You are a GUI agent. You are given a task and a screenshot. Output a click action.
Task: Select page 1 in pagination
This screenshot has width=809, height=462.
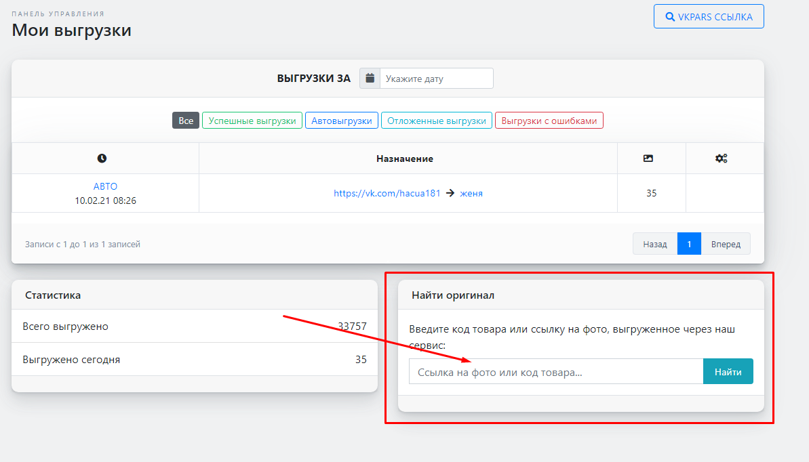click(x=689, y=244)
